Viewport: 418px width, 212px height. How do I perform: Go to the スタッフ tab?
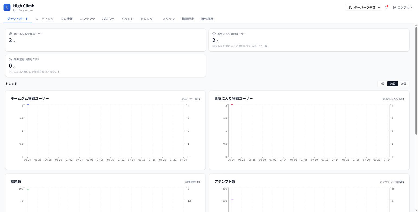pyautogui.click(x=169, y=19)
